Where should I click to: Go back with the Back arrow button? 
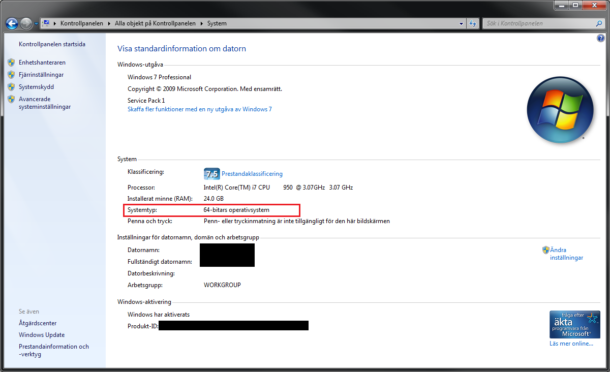coord(12,23)
